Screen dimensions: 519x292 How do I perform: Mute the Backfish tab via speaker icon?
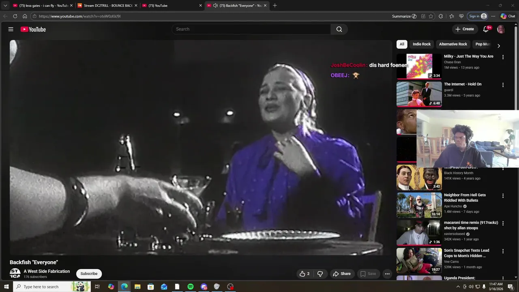tap(215, 5)
